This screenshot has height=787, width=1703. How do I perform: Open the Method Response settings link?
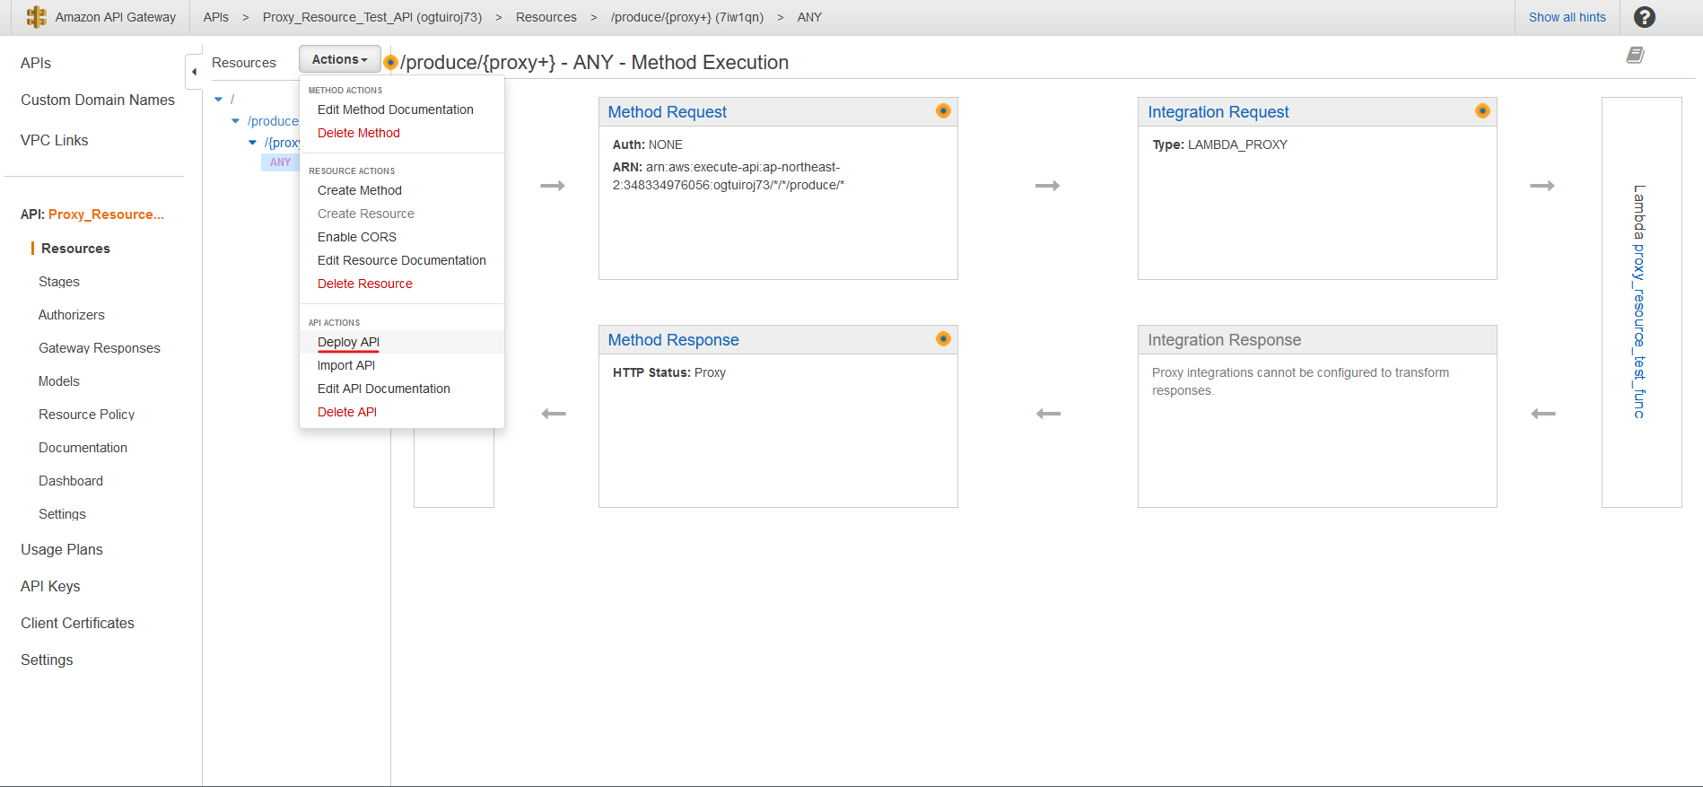[x=673, y=340]
